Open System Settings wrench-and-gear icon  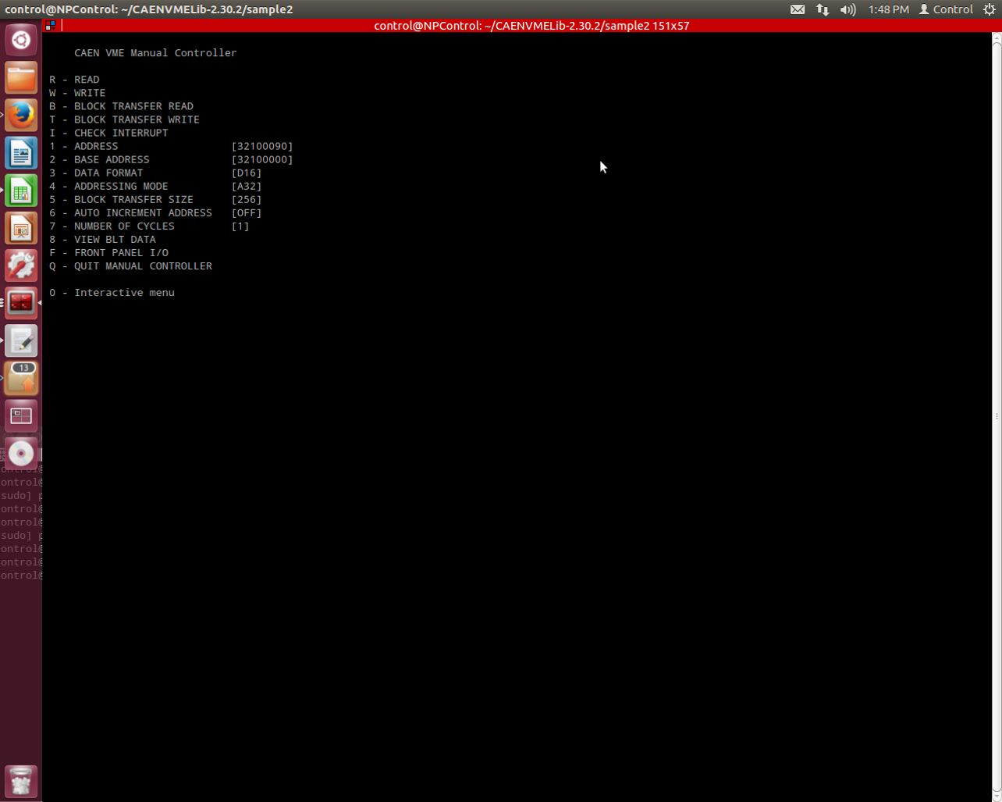pyautogui.click(x=21, y=265)
